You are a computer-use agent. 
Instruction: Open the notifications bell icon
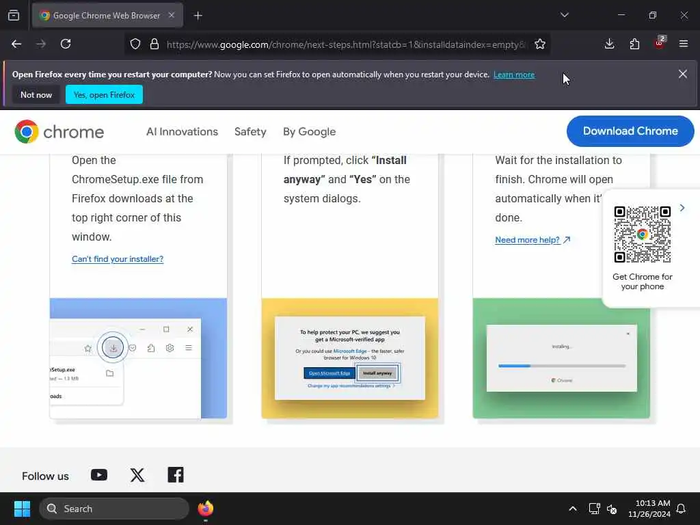[682, 509]
